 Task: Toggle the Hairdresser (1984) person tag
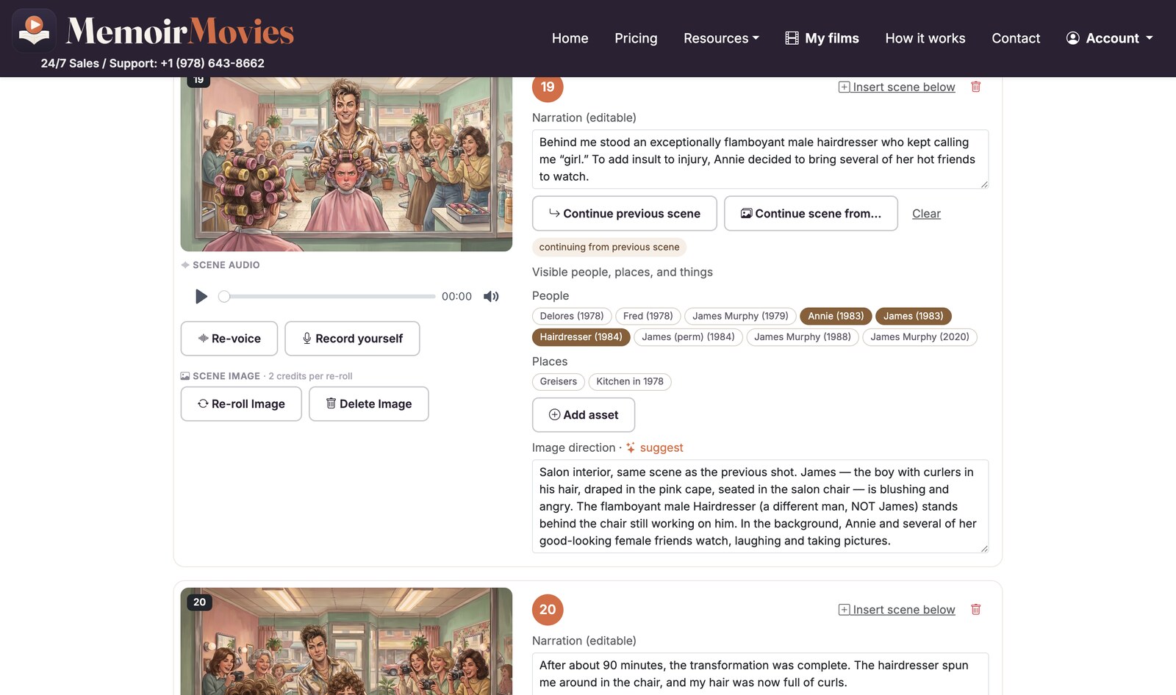point(581,336)
